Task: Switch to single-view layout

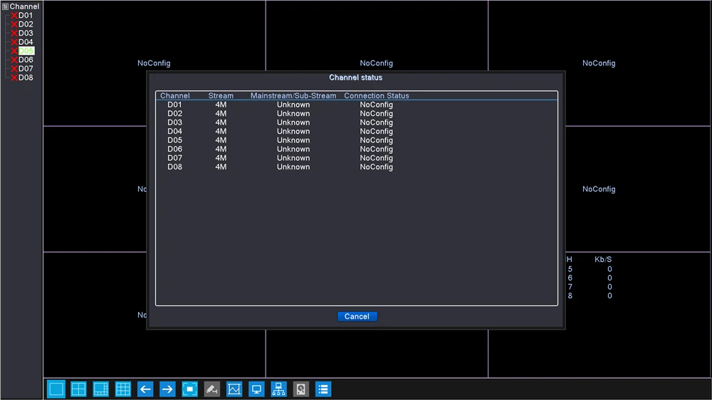Action: pyautogui.click(x=56, y=389)
